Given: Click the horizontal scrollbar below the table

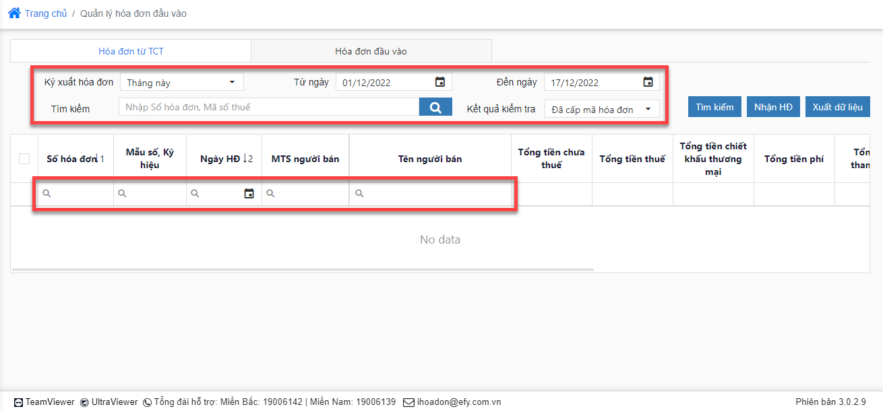Looking at the screenshot, I should point(303,270).
